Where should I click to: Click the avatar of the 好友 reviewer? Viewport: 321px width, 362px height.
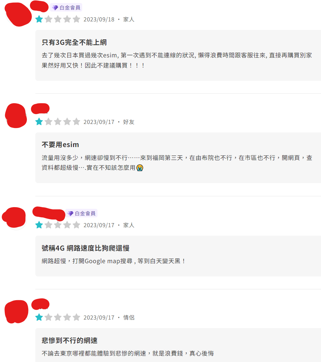click(16, 115)
